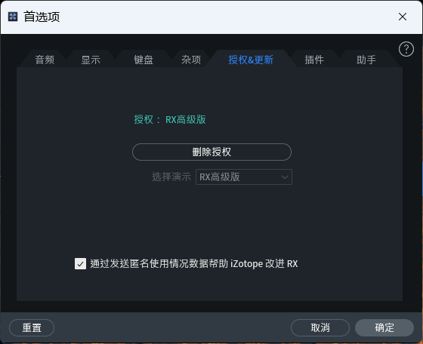The height and width of the screenshot is (344, 423).
Task: Click the 重置 button
Action: (32, 327)
